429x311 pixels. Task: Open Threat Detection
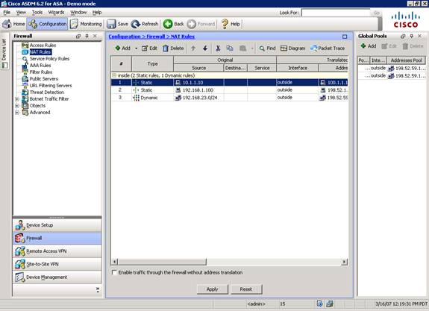(47, 92)
